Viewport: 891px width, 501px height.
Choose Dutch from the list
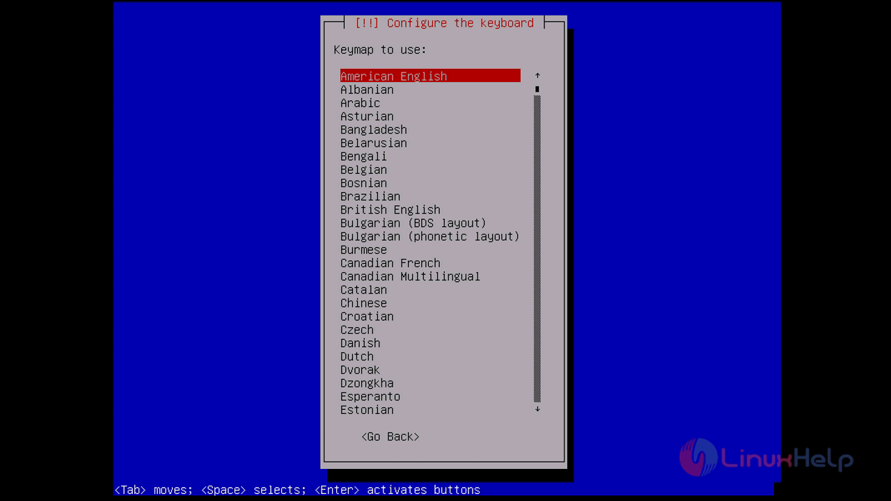[x=357, y=356]
